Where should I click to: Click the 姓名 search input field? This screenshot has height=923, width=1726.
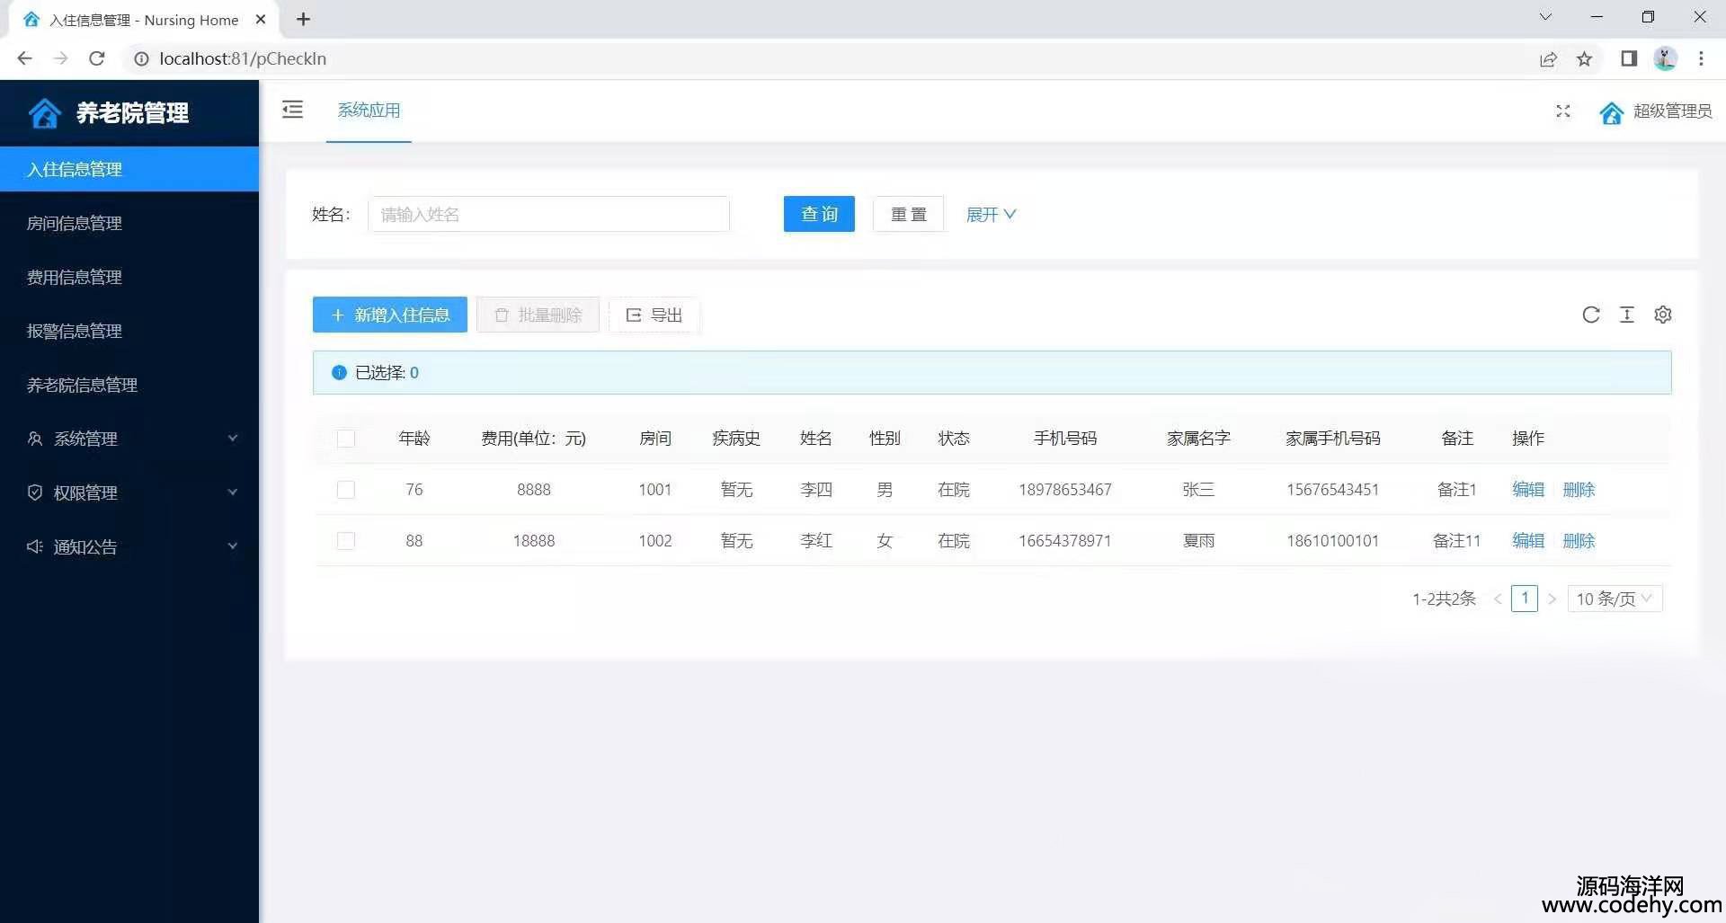pos(548,214)
